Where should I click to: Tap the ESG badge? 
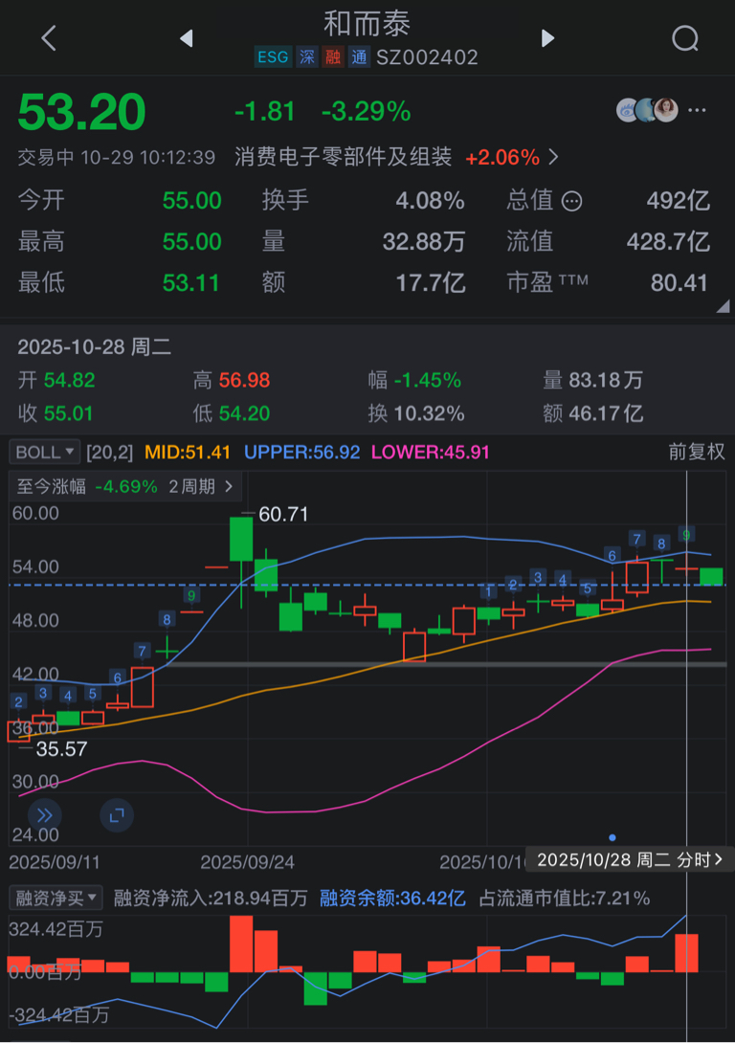(273, 57)
